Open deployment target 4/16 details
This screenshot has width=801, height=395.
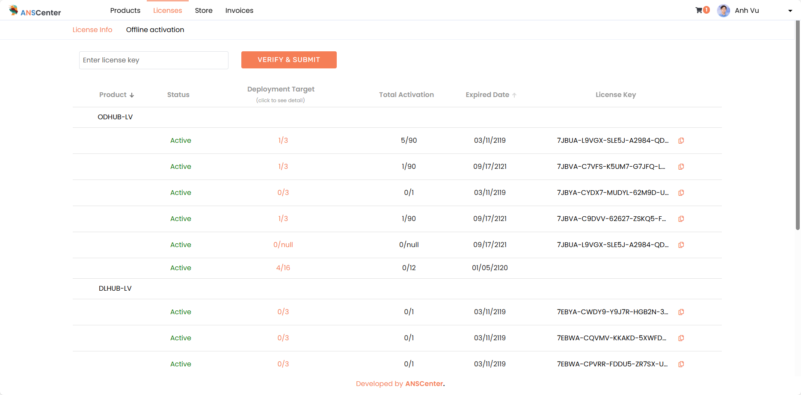click(283, 268)
